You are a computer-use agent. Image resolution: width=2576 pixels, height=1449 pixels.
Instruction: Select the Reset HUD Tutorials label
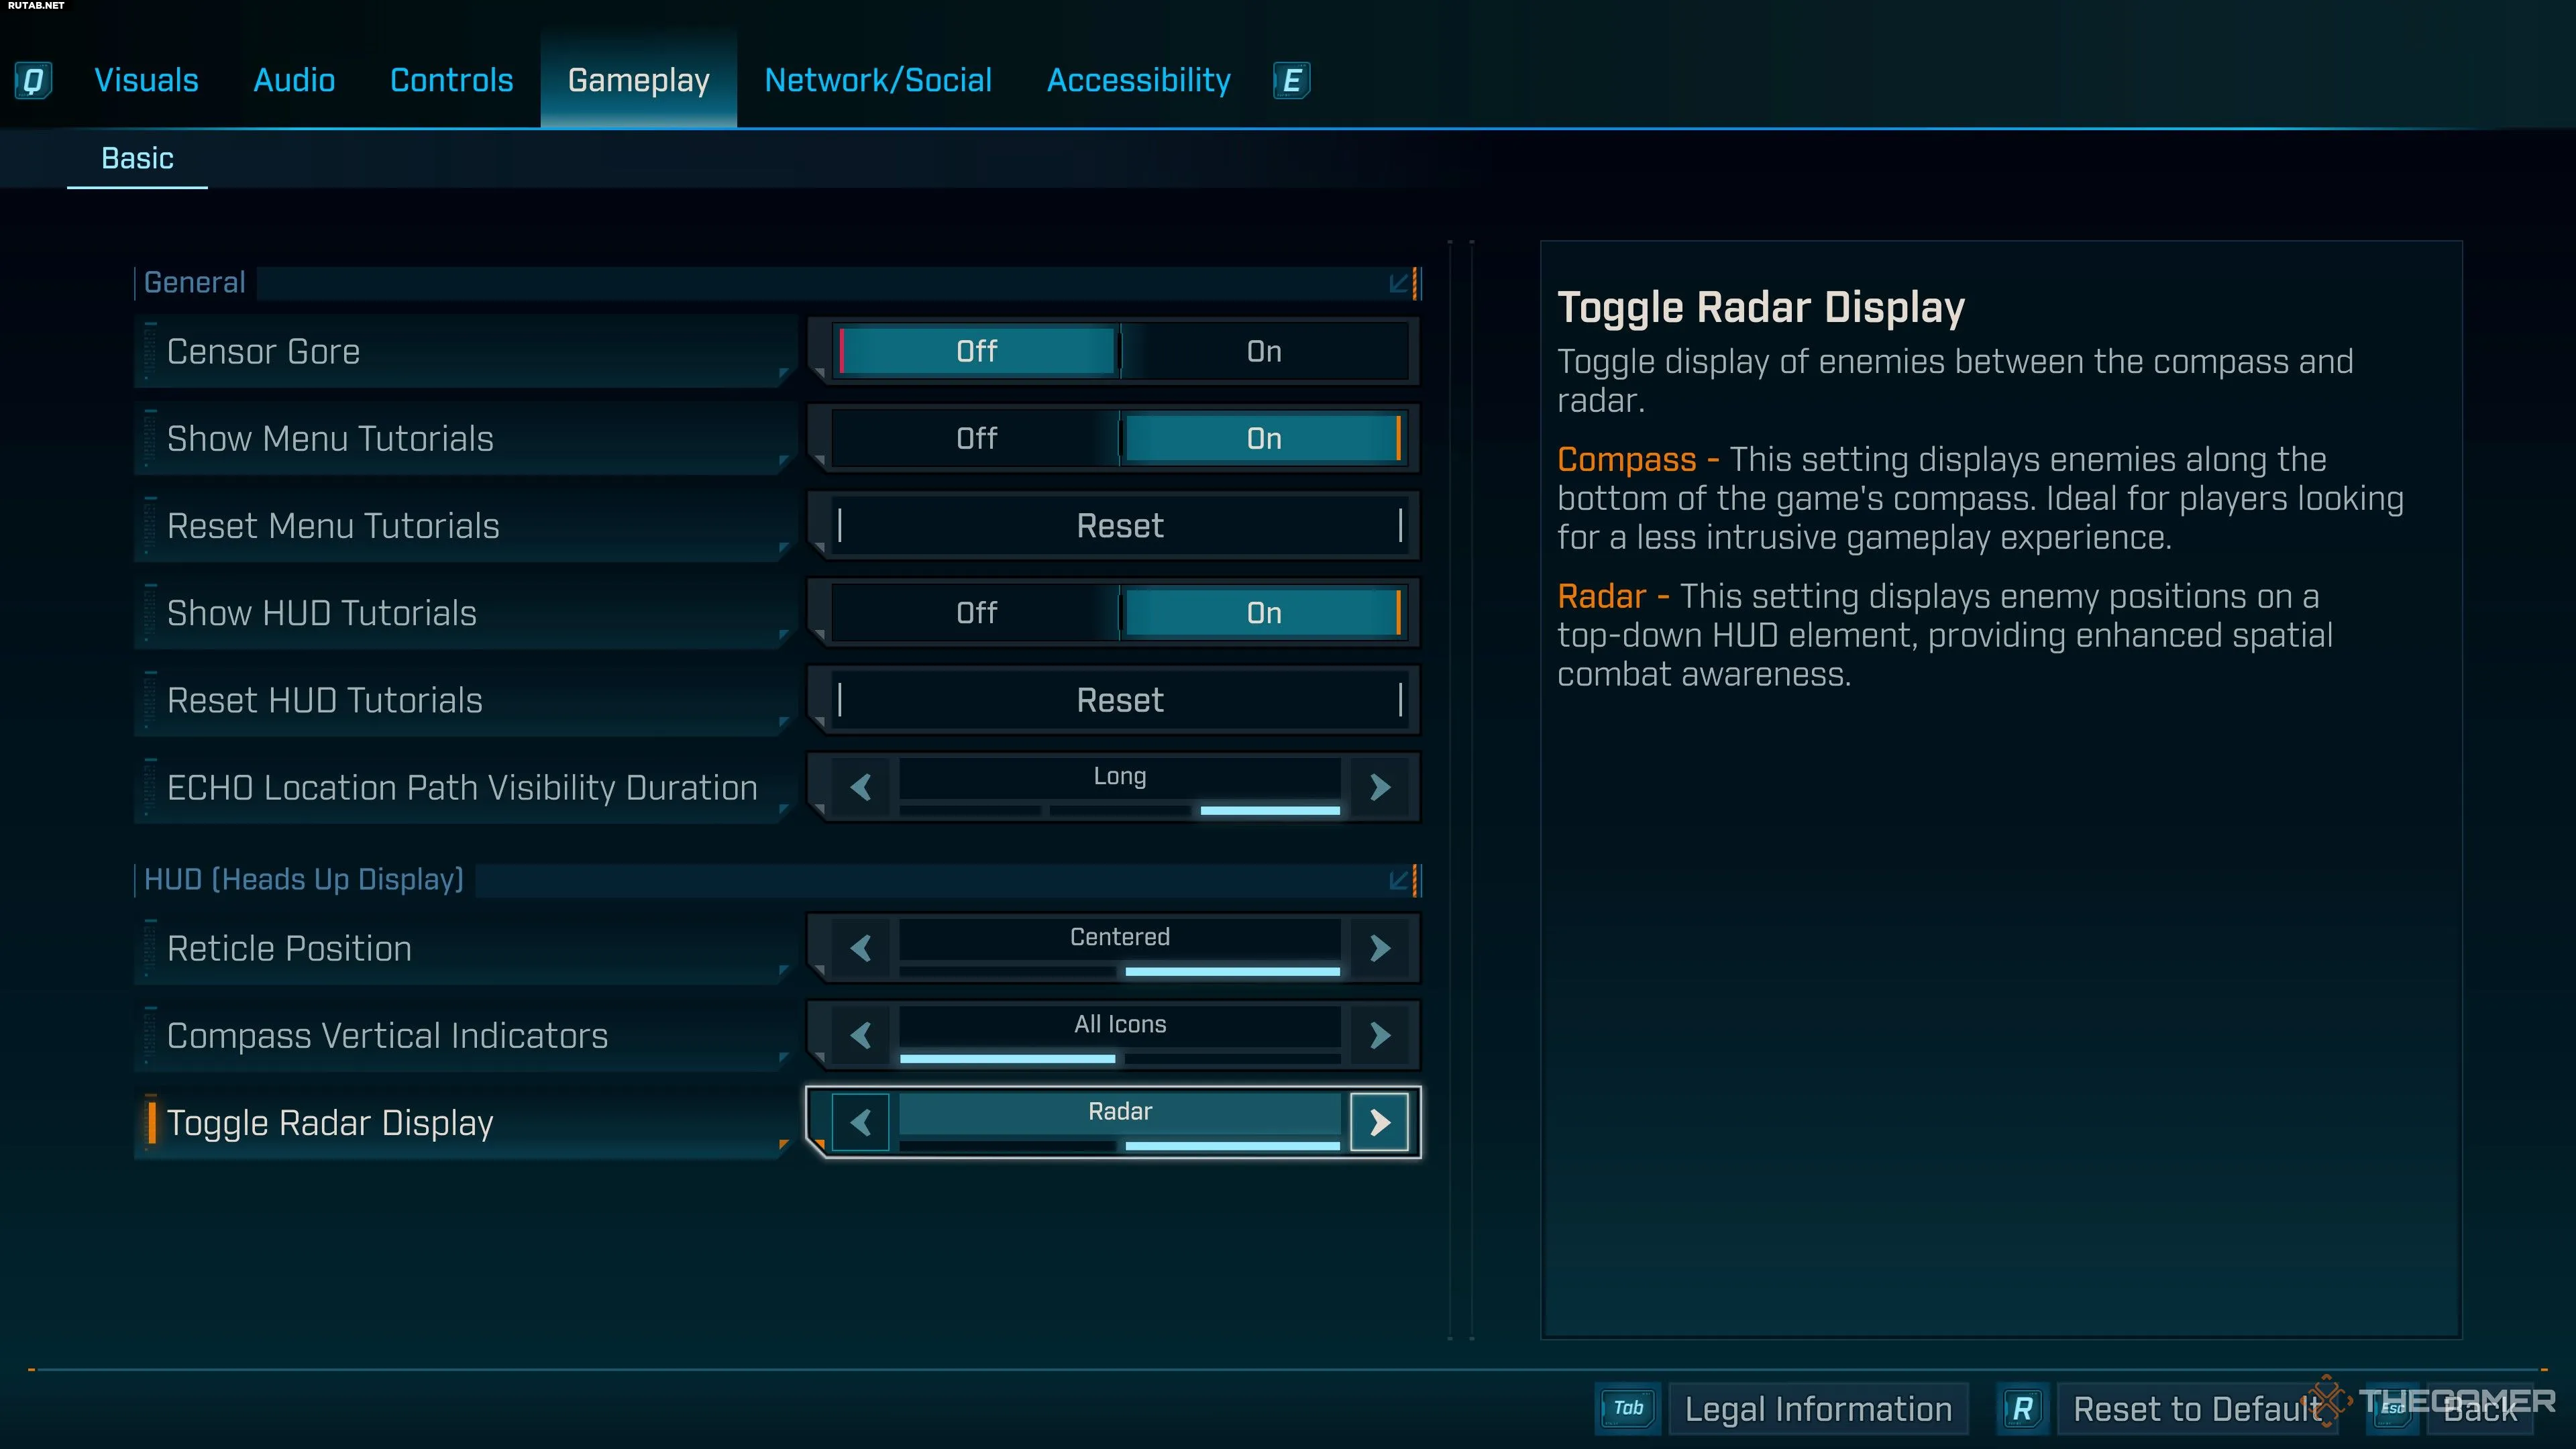[x=324, y=700]
